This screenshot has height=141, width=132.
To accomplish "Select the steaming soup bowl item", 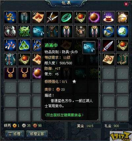I will pos(108,17).
